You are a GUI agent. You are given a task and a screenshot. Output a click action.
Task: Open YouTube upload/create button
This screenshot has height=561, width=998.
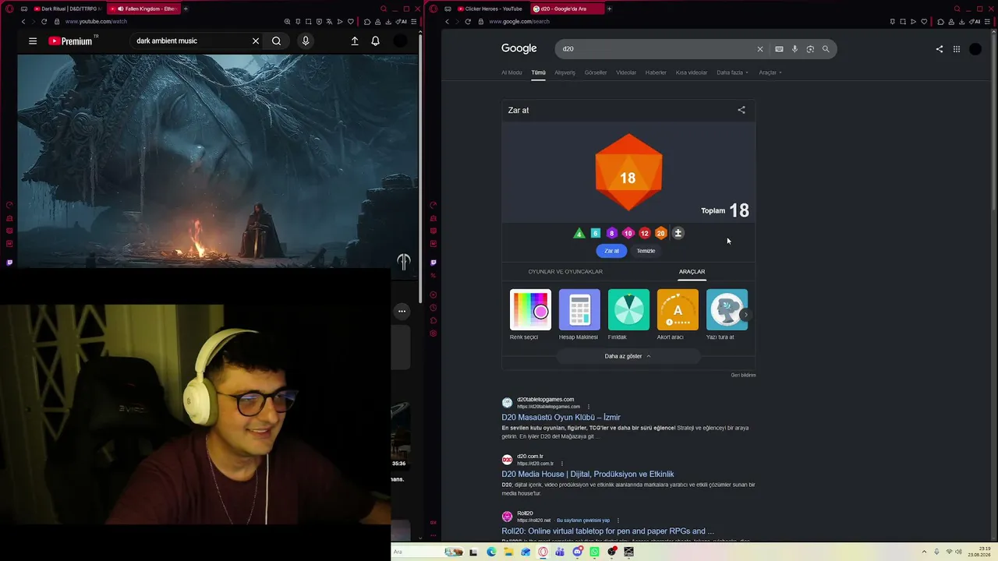(355, 41)
